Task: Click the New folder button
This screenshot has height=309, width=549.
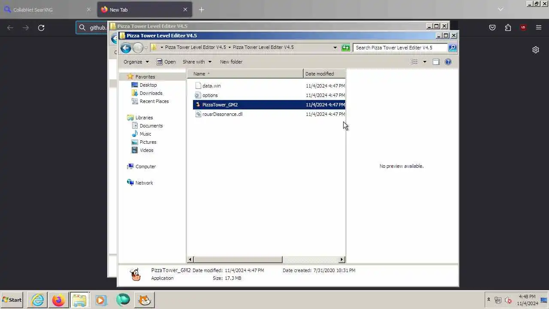Action: coord(231,62)
